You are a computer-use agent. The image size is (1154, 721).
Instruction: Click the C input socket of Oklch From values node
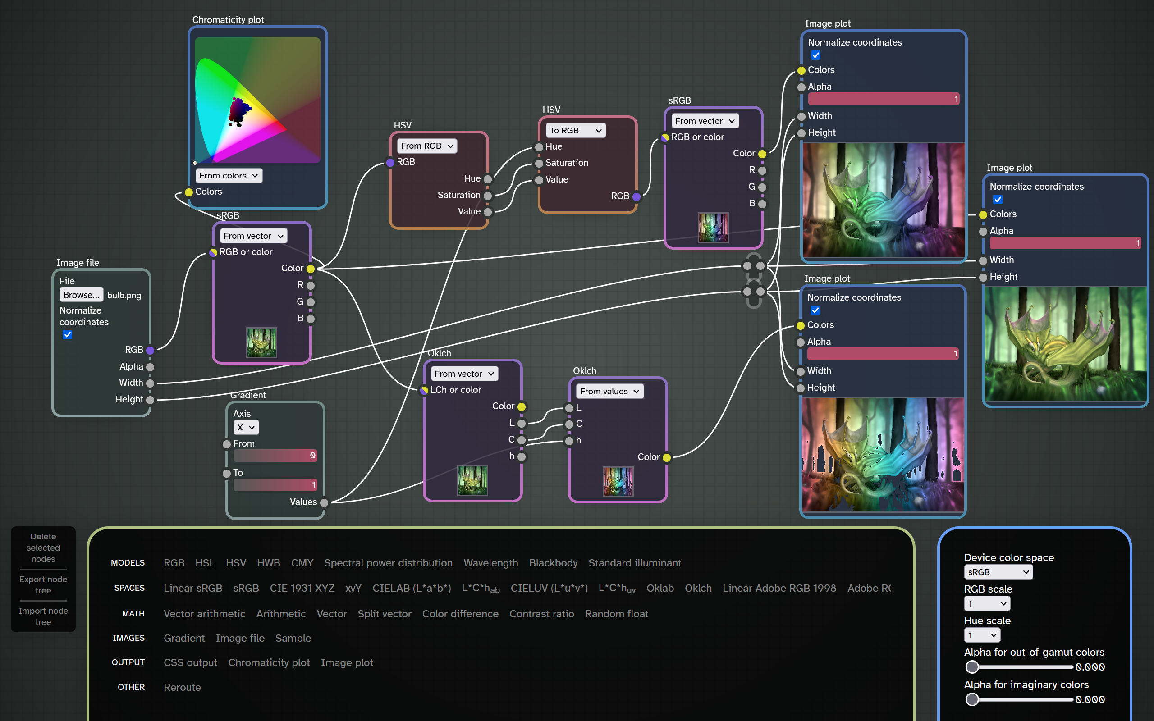click(x=569, y=424)
